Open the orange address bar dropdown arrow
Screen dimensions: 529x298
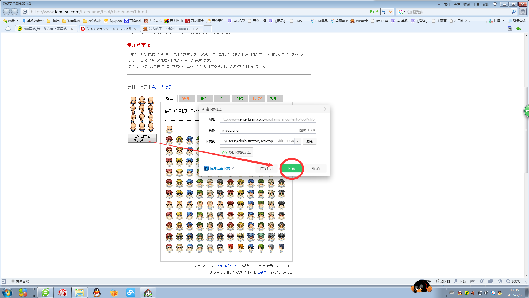point(390,12)
